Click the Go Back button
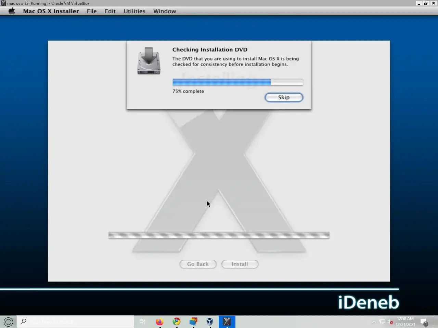Viewport: 438px width, 328px height. pyautogui.click(x=198, y=264)
